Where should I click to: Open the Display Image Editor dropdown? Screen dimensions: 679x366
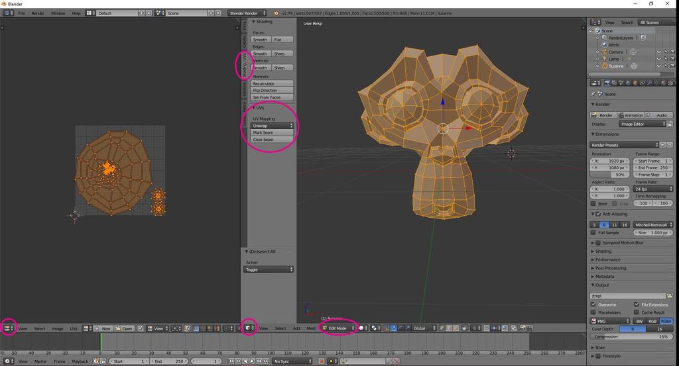point(642,124)
